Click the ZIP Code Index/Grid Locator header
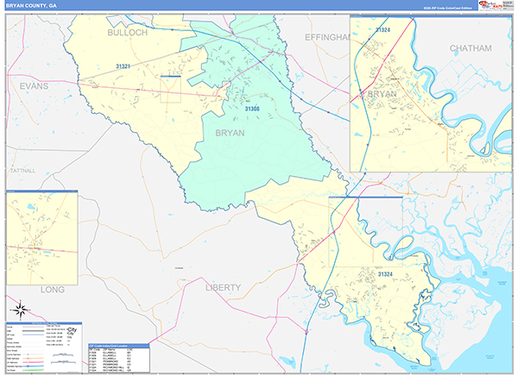 point(118,346)
